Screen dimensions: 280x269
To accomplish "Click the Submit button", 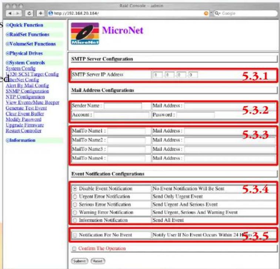I will [x=80, y=261].
